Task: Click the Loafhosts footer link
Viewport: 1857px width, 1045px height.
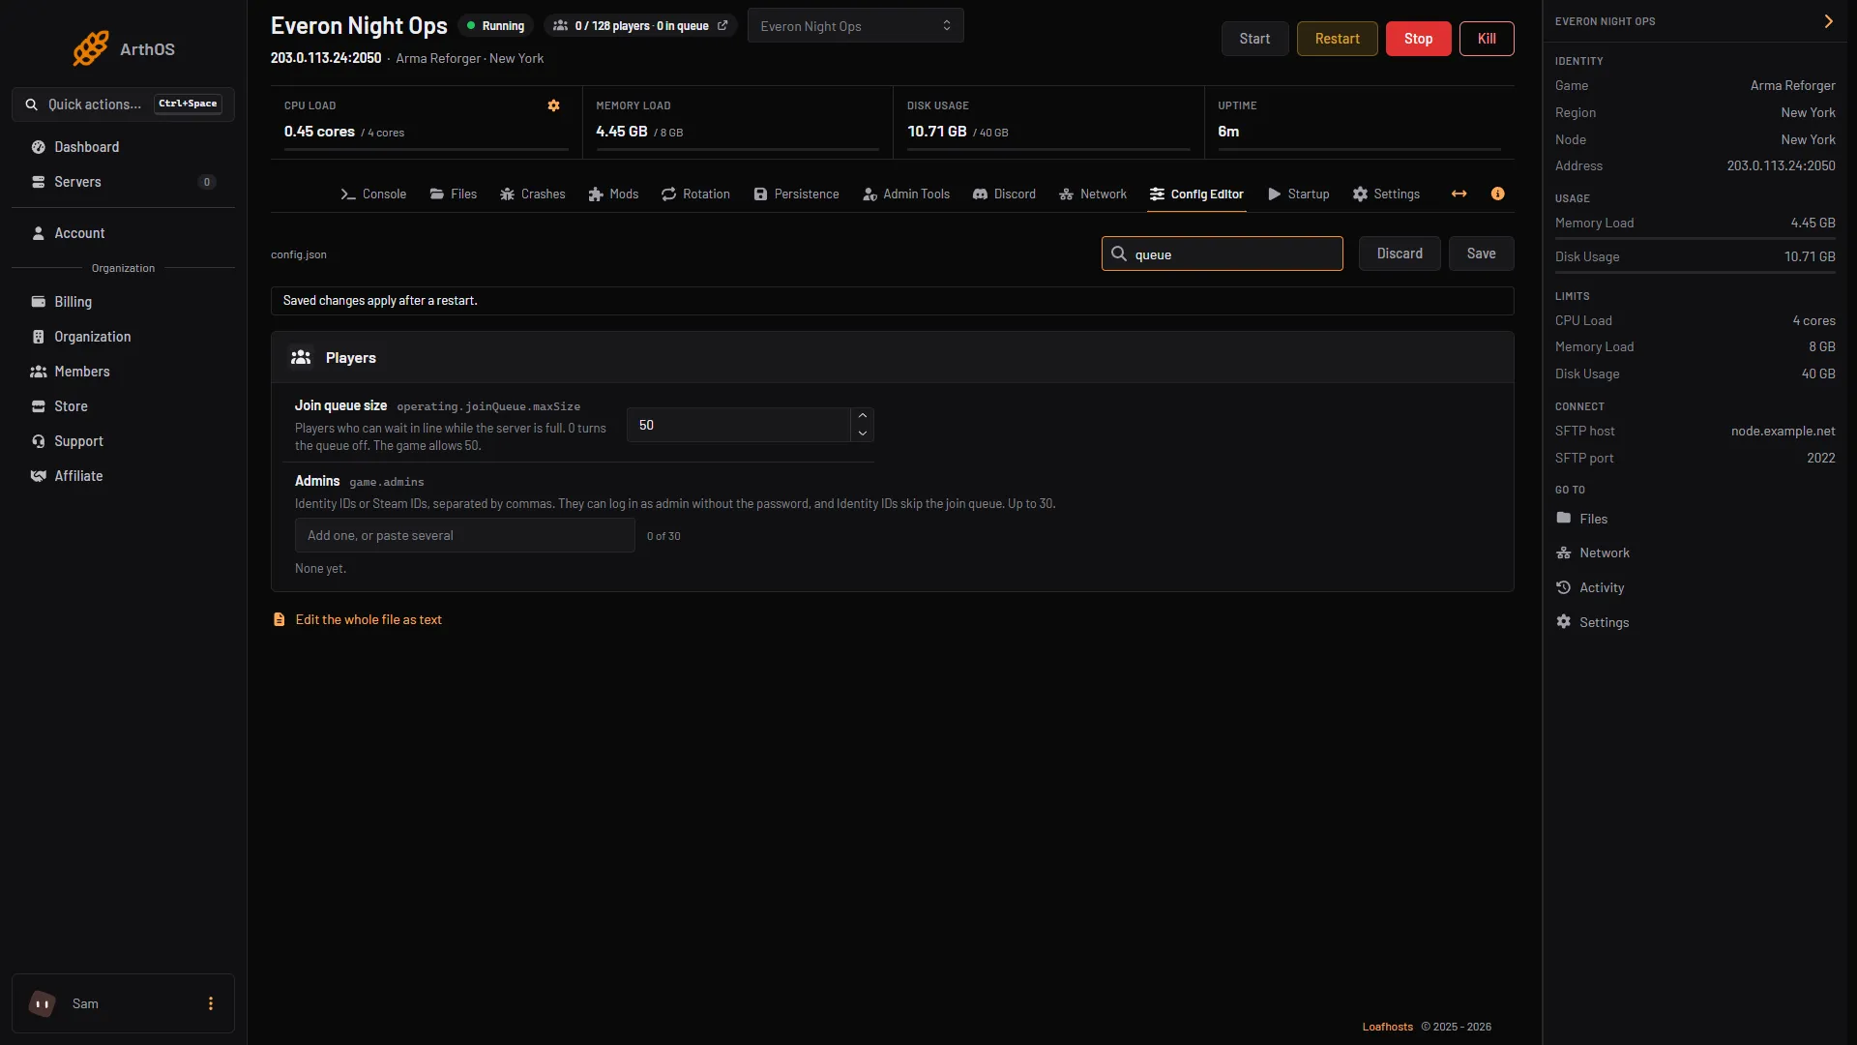Action: coord(1387,1027)
